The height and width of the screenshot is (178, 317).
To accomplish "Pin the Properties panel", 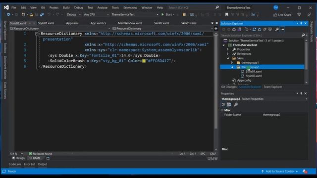I will pyautogui.click(x=301, y=93).
